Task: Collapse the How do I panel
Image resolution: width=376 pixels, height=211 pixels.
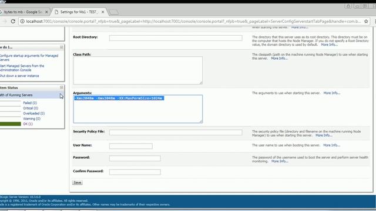Action: pyautogui.click(x=61, y=47)
